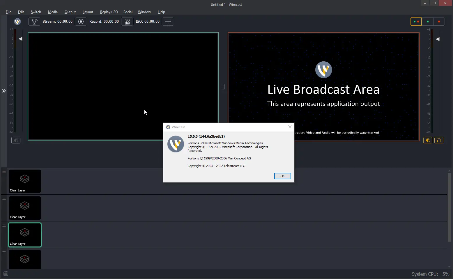Click the divider handle between preview and live
The image size is (453, 279).
pyautogui.click(x=223, y=86)
